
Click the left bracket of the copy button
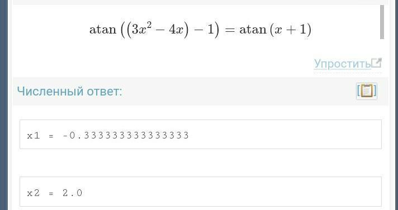358,91
